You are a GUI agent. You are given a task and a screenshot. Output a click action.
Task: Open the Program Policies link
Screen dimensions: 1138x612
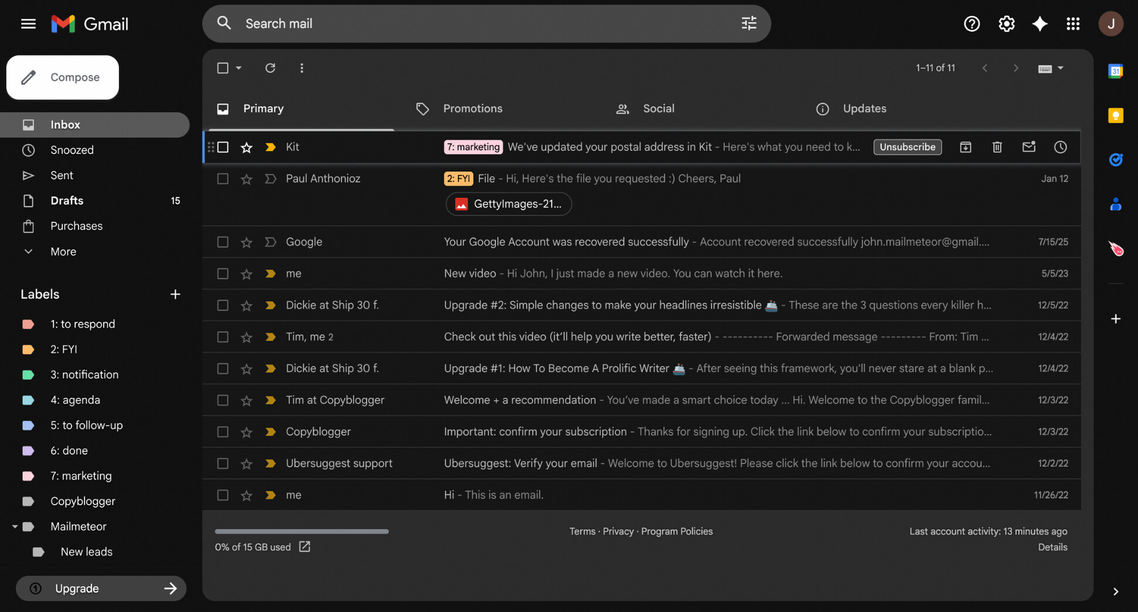pyautogui.click(x=677, y=531)
